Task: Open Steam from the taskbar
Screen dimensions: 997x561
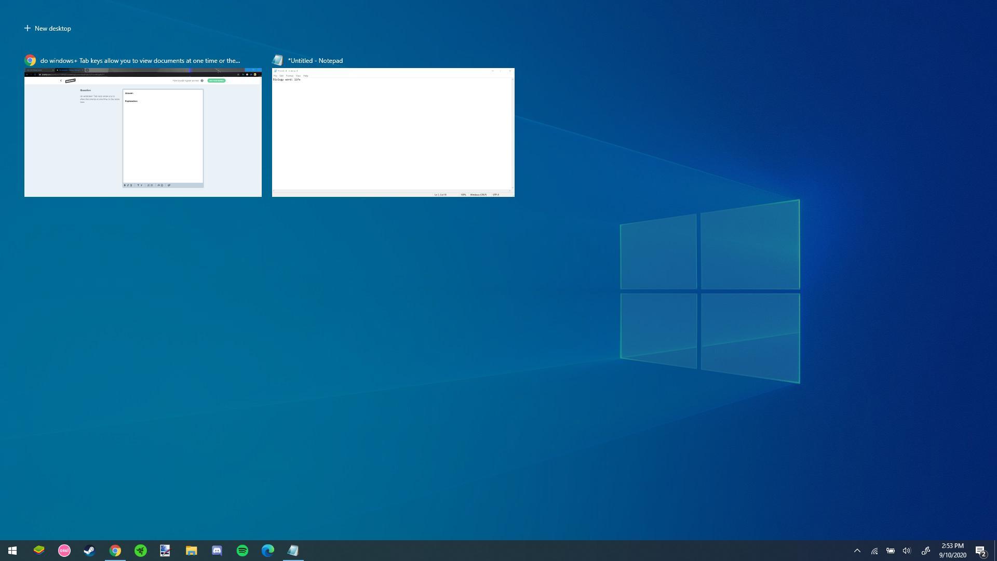Action: pos(89,551)
